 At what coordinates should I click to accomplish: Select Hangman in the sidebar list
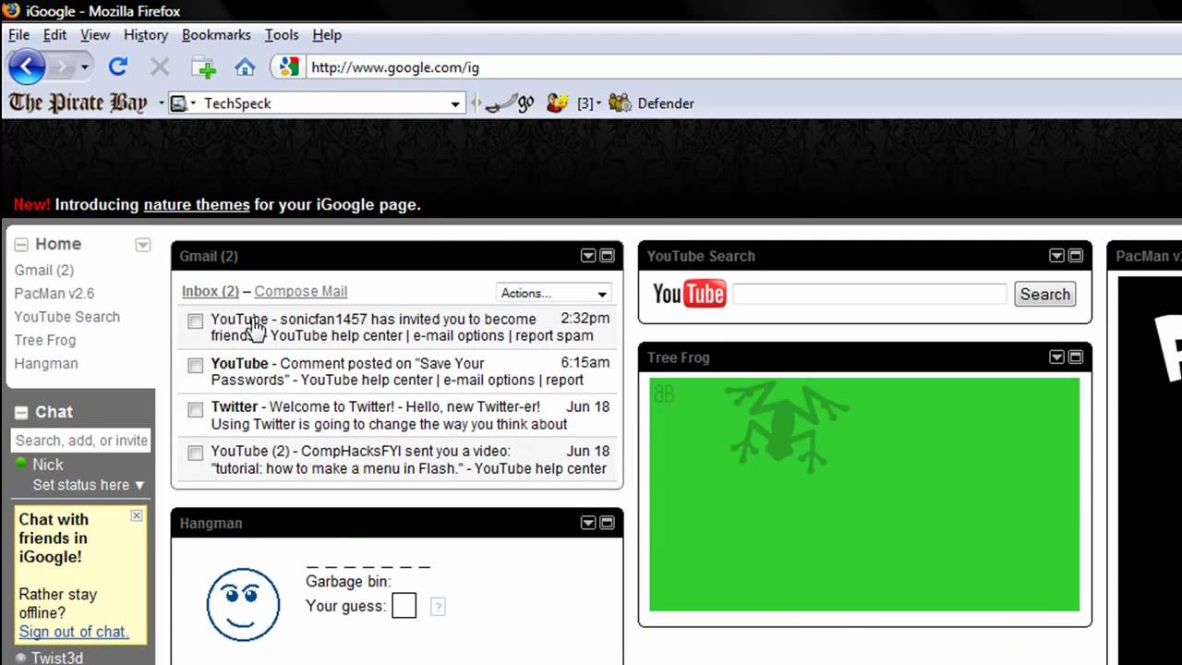click(x=45, y=363)
